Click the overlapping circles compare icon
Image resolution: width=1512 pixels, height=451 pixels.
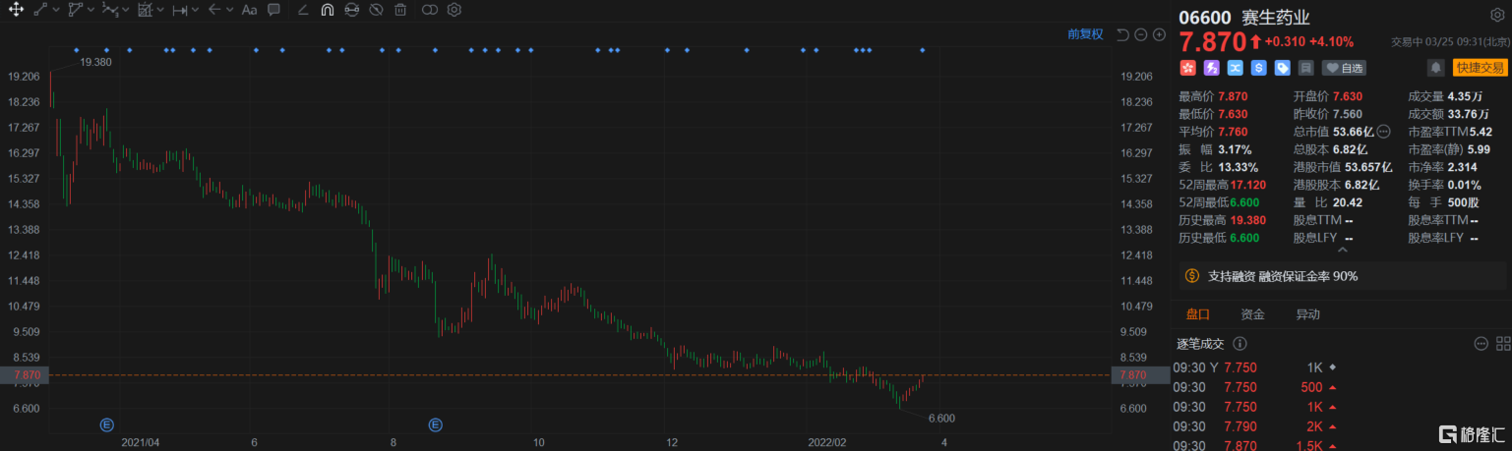pos(429,10)
